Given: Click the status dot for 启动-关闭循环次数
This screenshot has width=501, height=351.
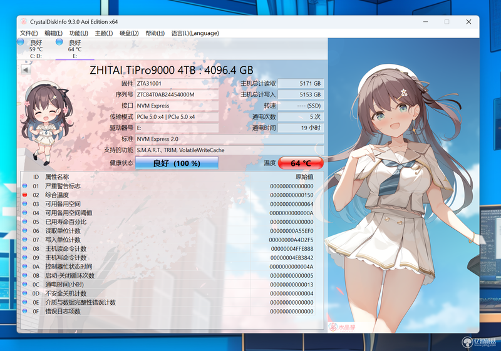Looking at the screenshot, I should (24, 275).
